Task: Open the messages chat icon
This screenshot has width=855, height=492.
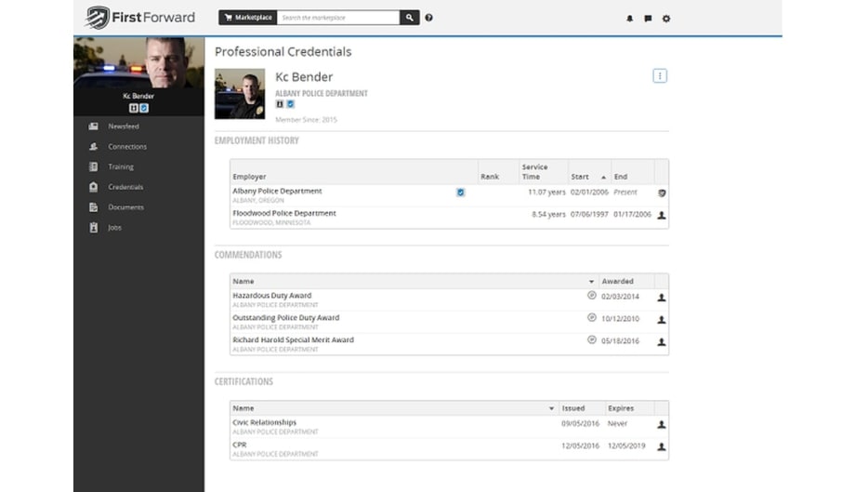Action: 648,19
